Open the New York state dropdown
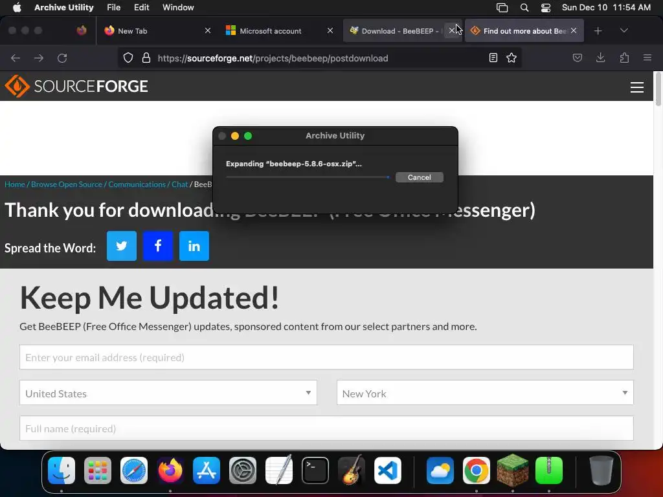The image size is (663, 497). (x=485, y=393)
